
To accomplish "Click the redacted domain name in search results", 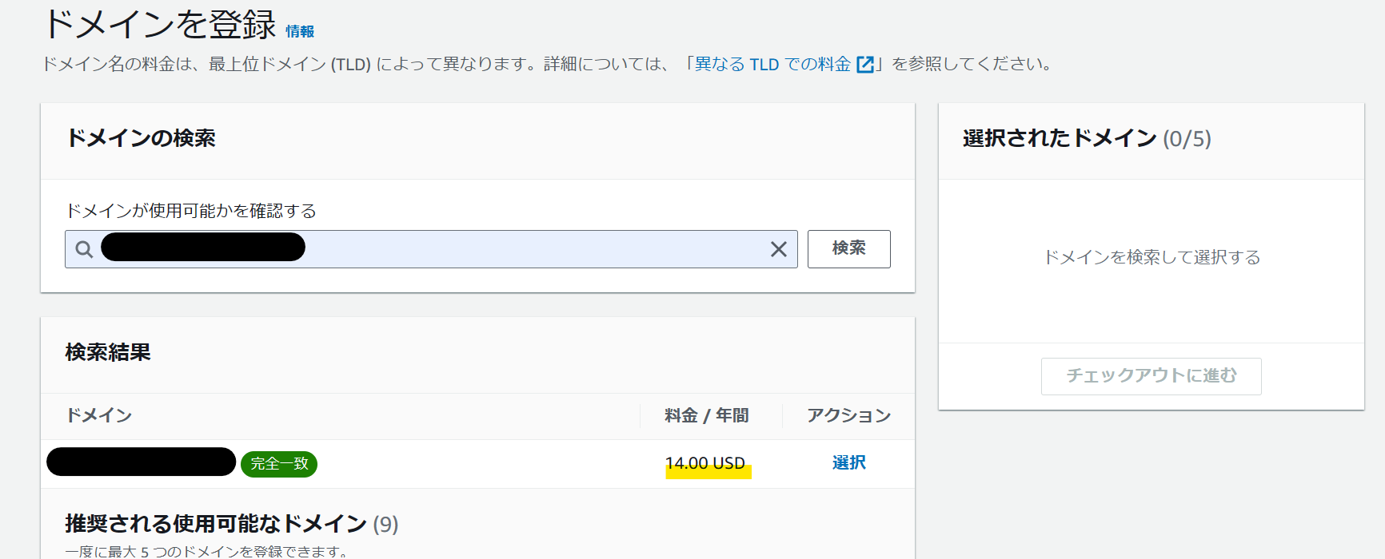I will coord(141,462).
